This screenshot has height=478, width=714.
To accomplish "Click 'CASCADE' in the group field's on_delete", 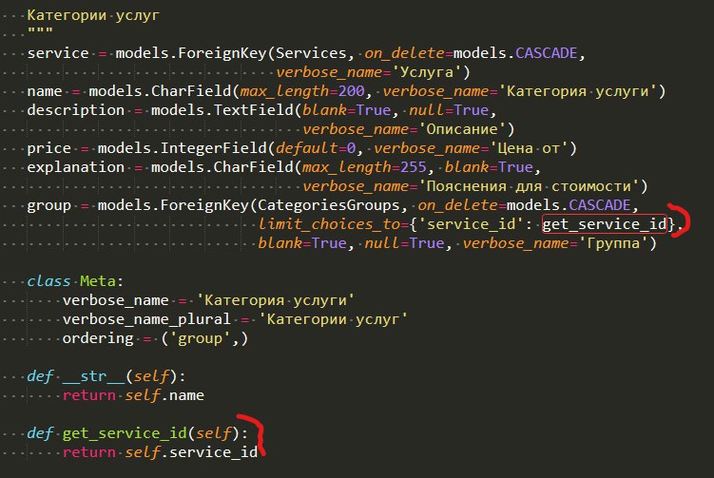I will coord(600,205).
